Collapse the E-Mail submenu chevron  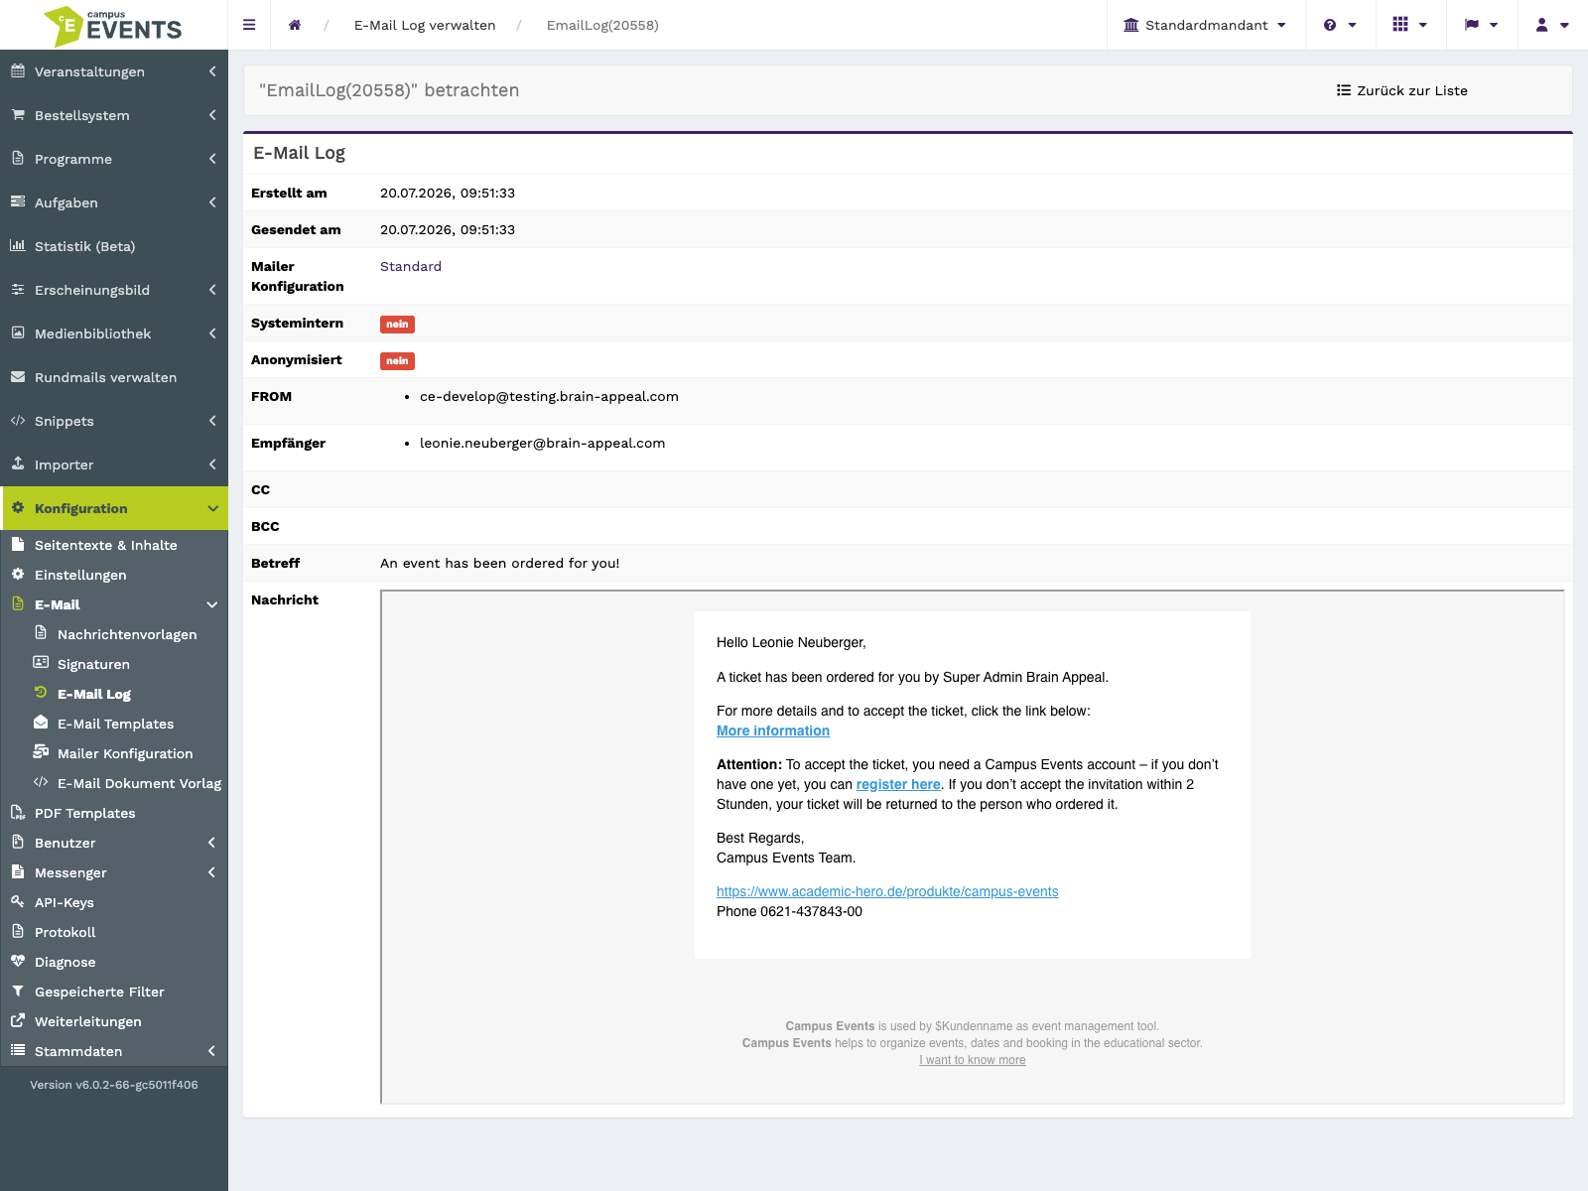[212, 604]
